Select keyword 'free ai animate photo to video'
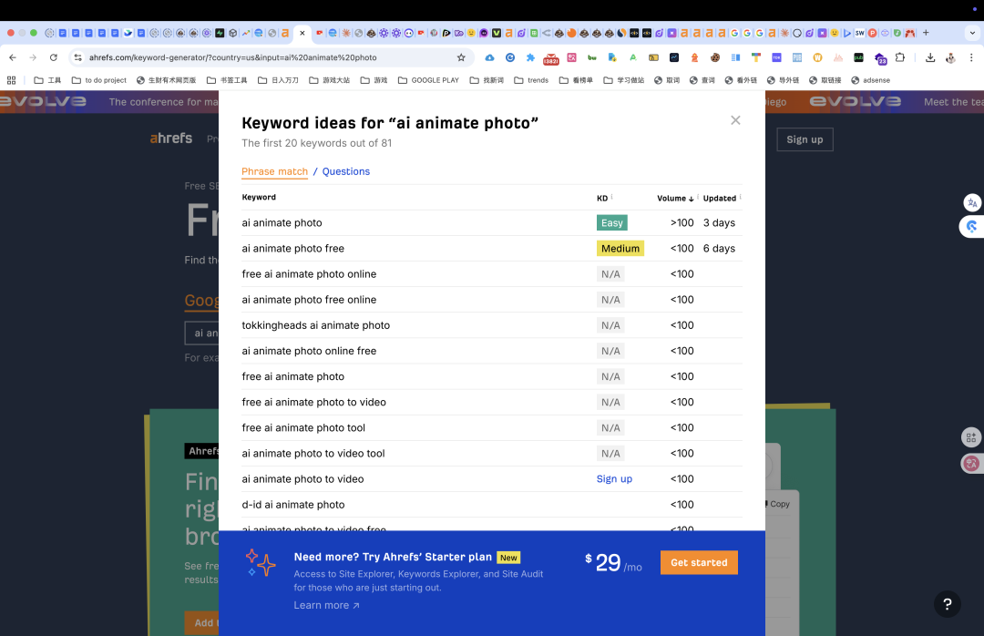This screenshot has width=984, height=636. point(313,402)
